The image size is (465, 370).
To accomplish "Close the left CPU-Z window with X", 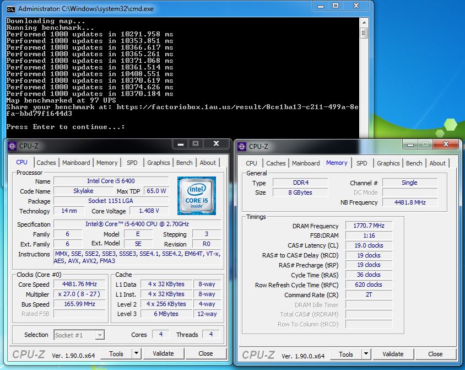I will coord(216,144).
